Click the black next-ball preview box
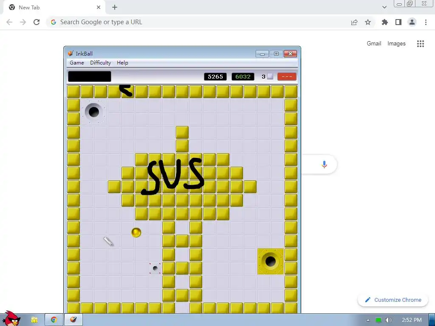Viewport: 435px width, 326px height. tap(90, 76)
